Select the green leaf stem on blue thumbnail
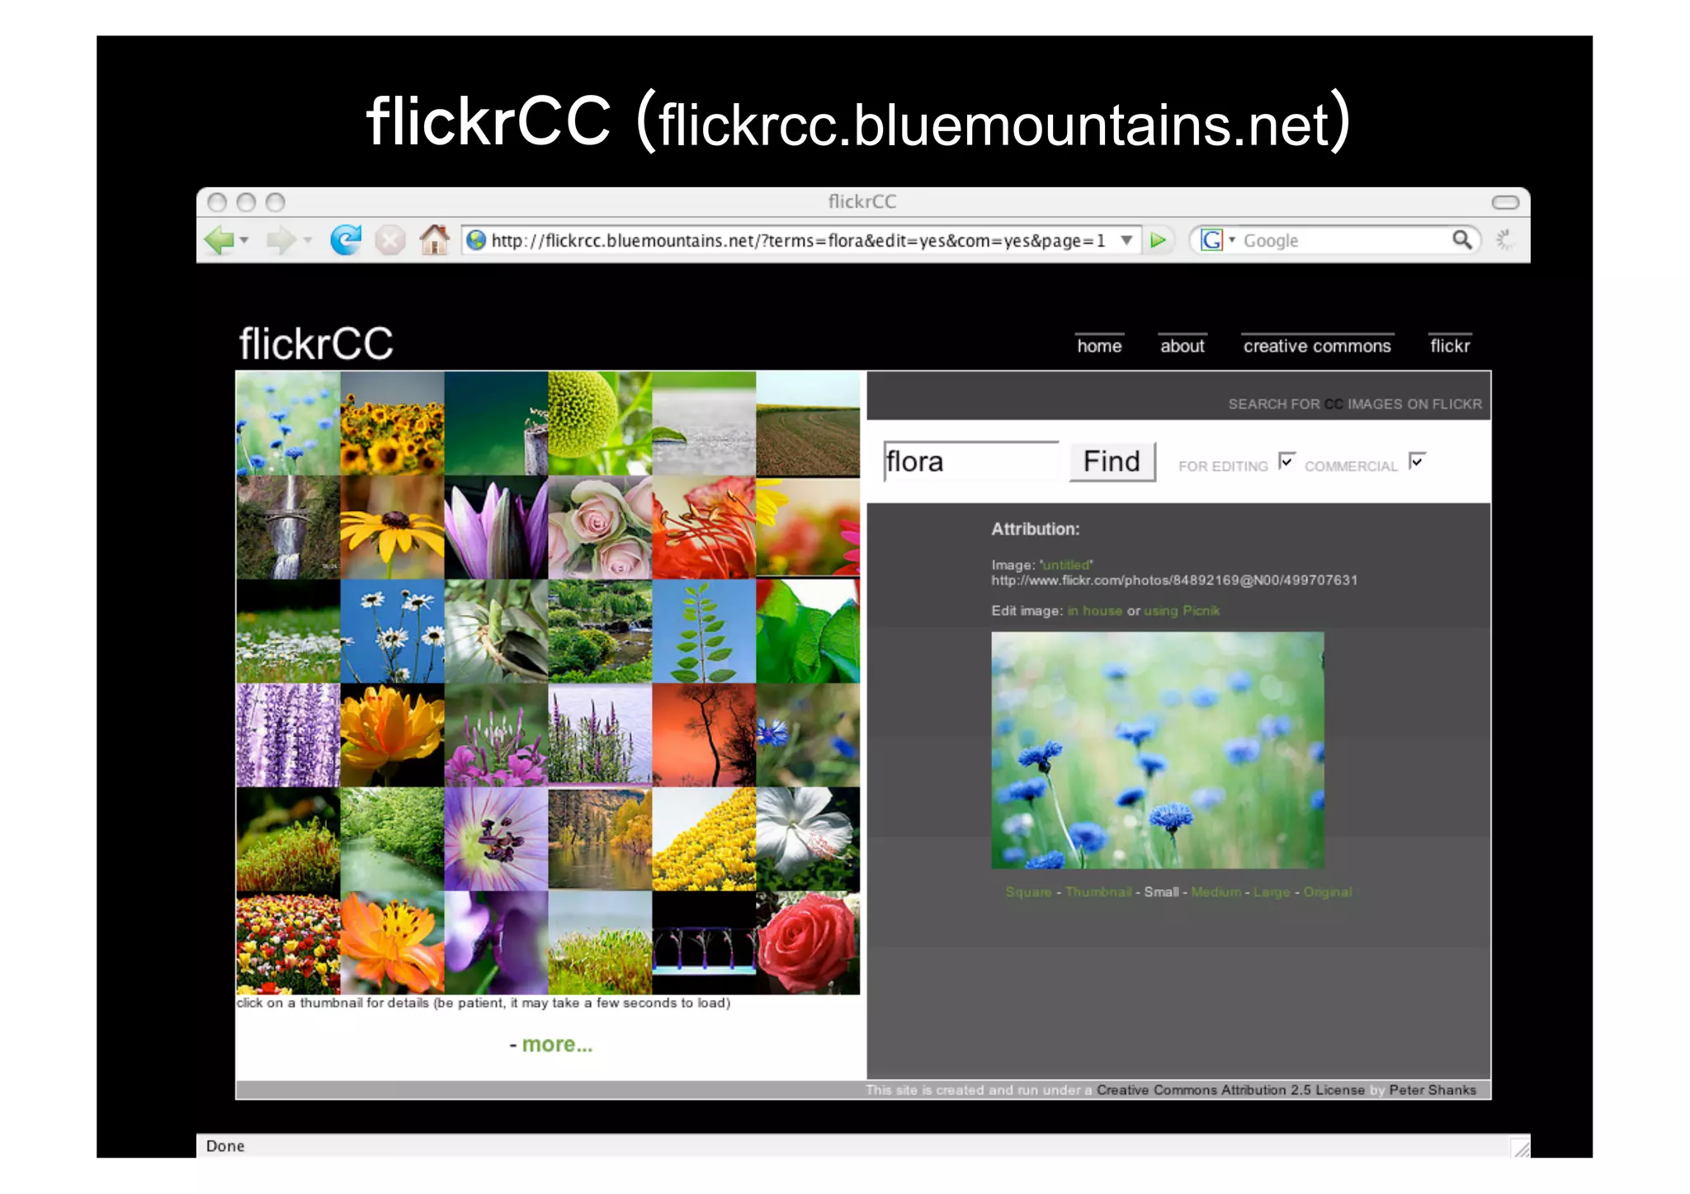 (704, 631)
